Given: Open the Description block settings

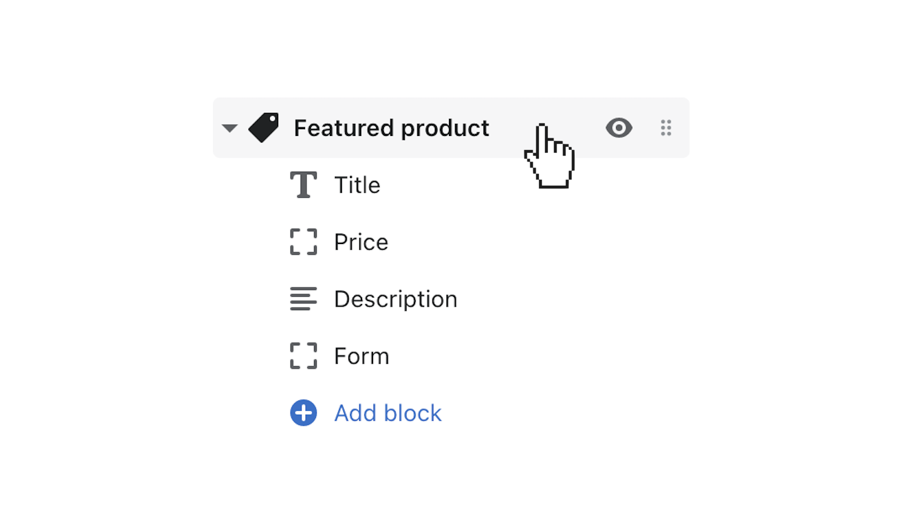Looking at the screenshot, I should [395, 299].
